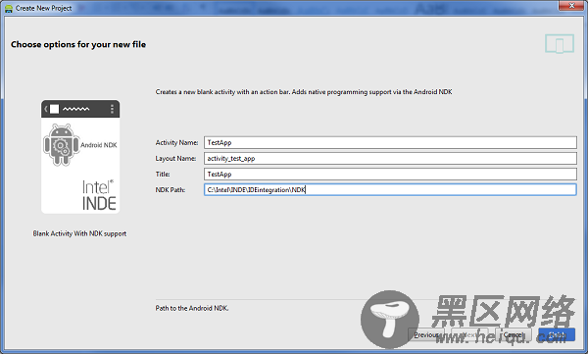Click the Next button
This screenshot has width=588, height=354.
point(469,334)
